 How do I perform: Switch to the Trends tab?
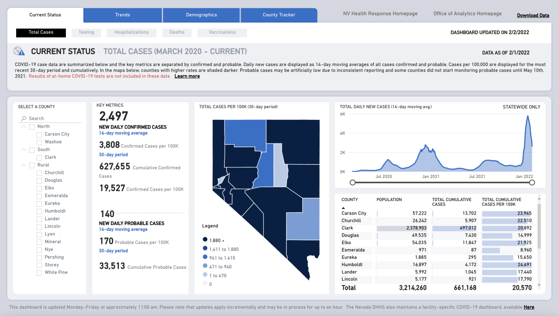(122, 15)
